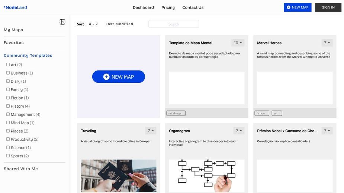Open the Organogram flowchart thumbnail

point(207,176)
